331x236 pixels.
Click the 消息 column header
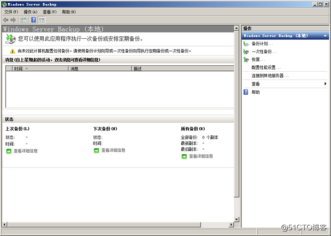tap(100, 69)
